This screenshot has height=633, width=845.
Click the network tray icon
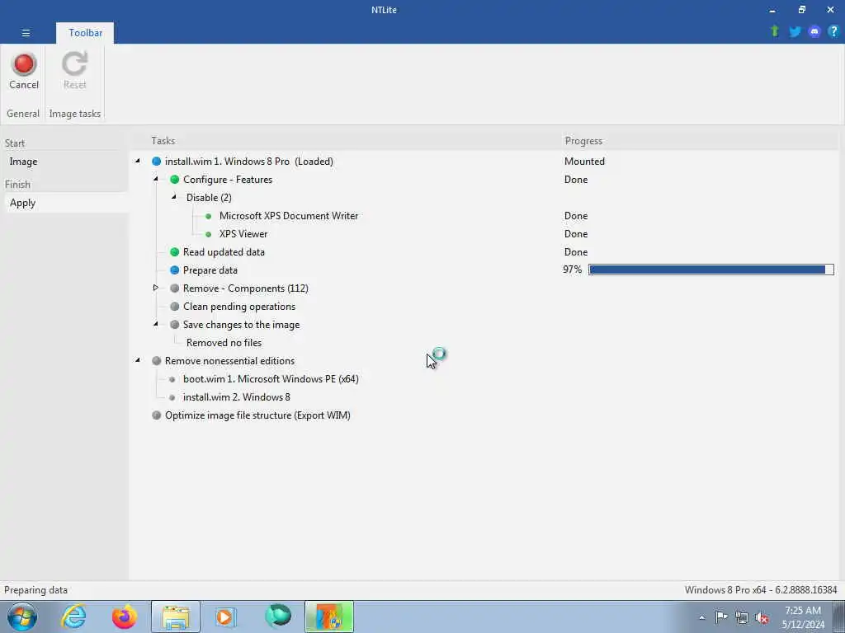click(x=742, y=617)
